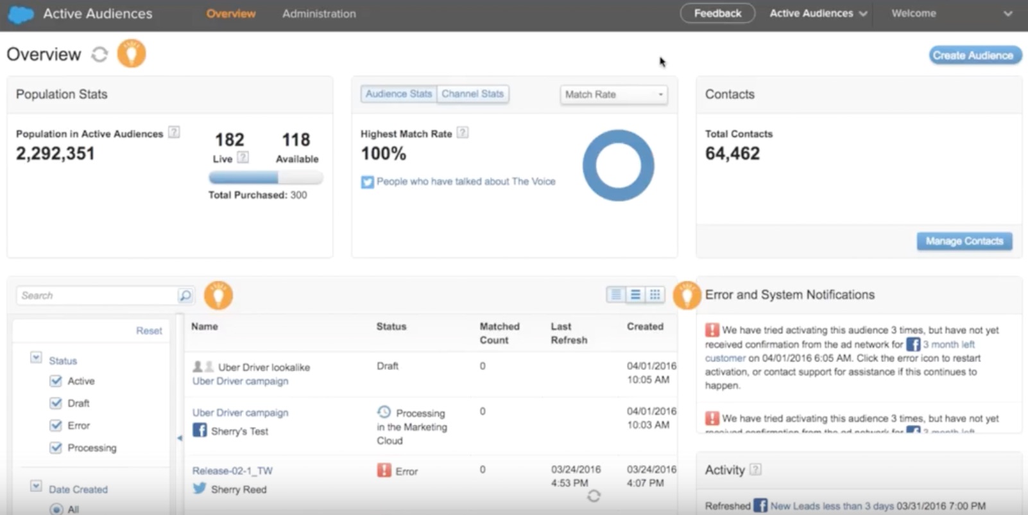Click help icon beside Population in Active Audiences
The image size is (1028, 515).
(x=174, y=132)
